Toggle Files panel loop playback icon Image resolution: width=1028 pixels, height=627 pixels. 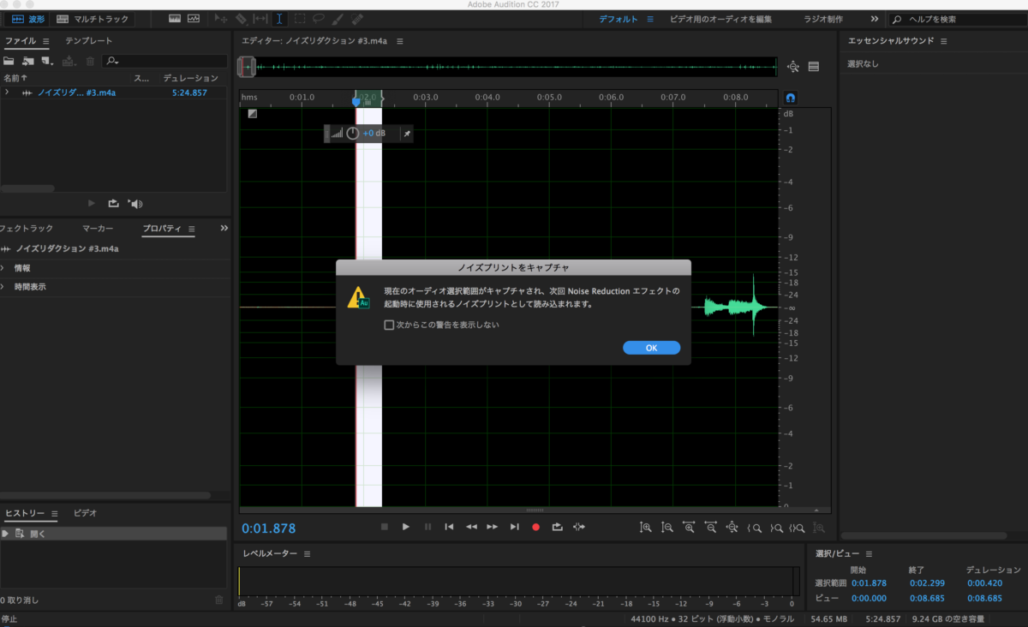click(x=113, y=203)
